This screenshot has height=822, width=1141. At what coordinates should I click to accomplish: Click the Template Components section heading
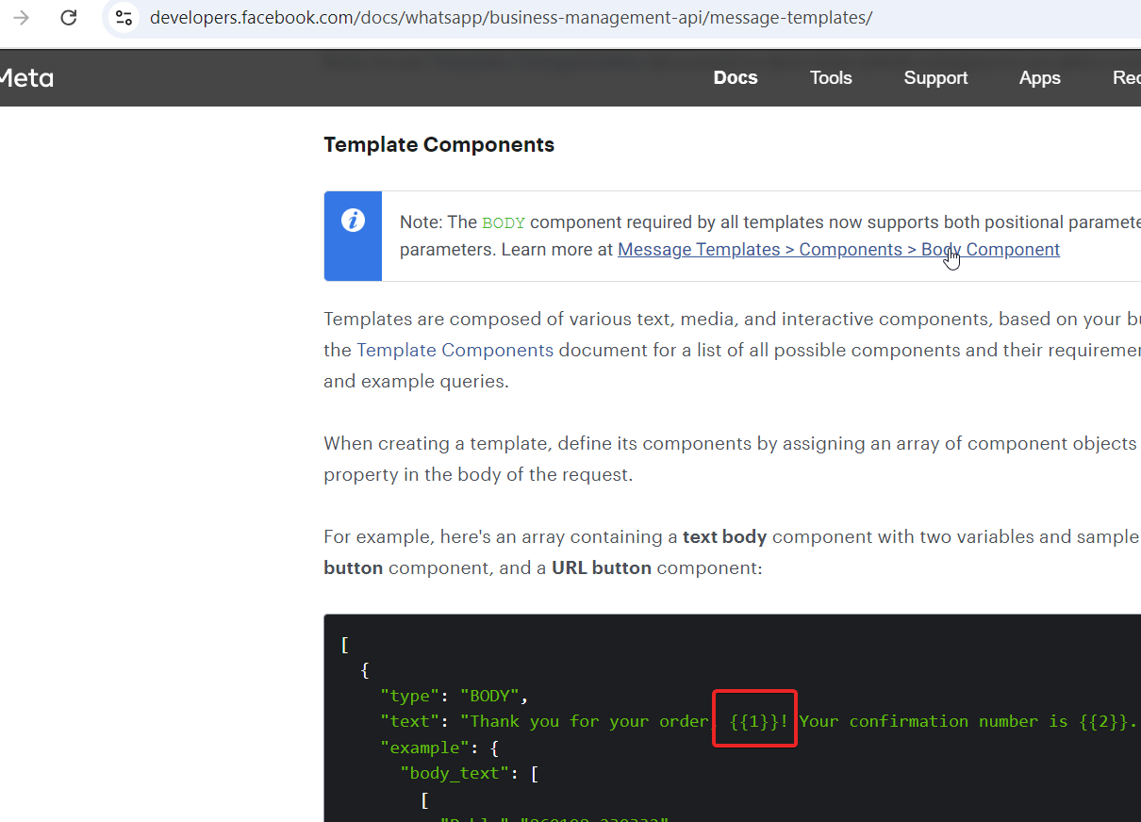click(438, 145)
